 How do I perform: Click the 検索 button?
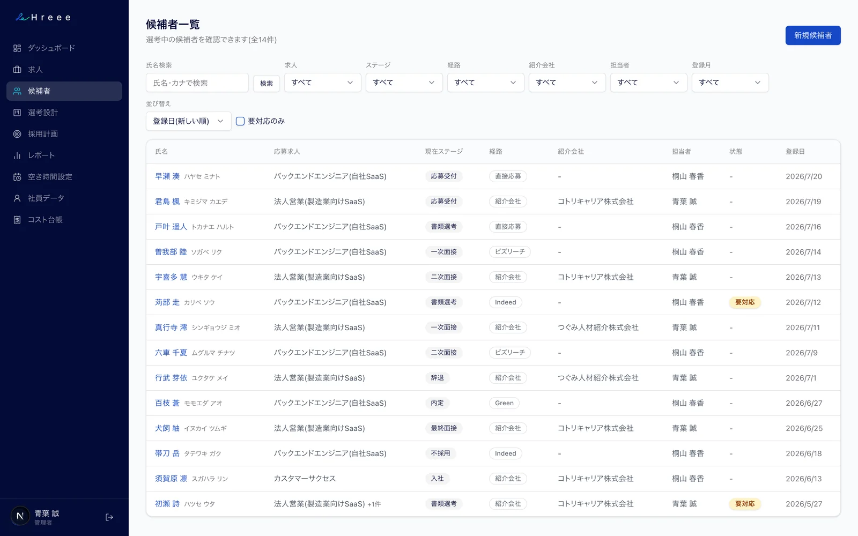tap(267, 83)
